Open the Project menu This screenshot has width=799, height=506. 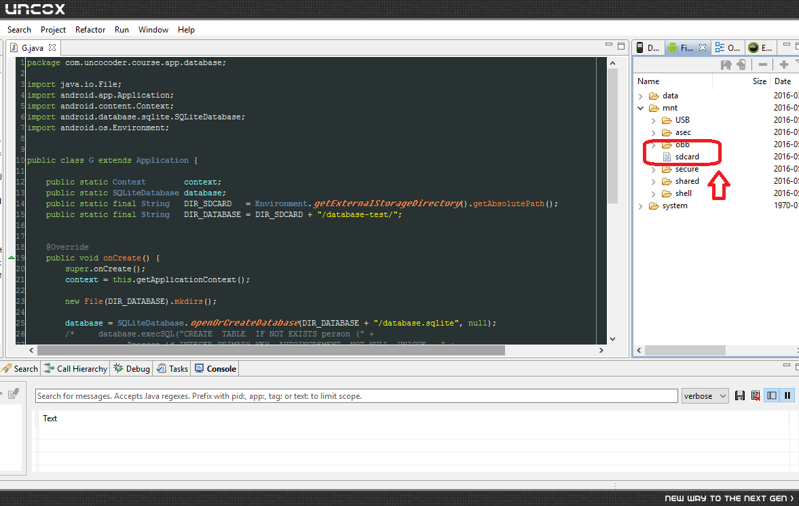click(x=53, y=30)
